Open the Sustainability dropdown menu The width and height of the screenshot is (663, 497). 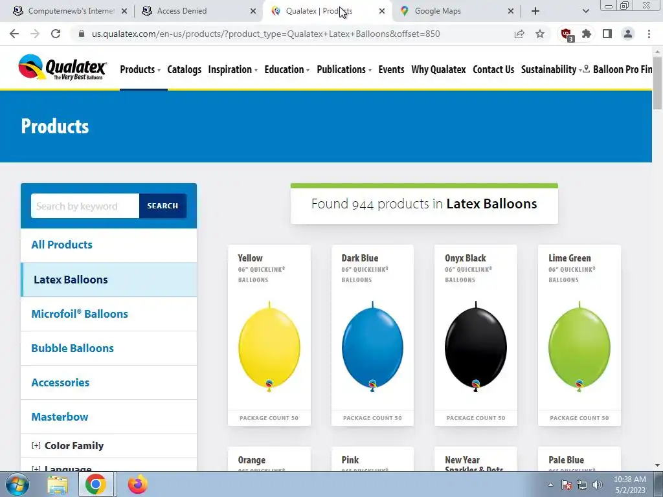(552, 69)
